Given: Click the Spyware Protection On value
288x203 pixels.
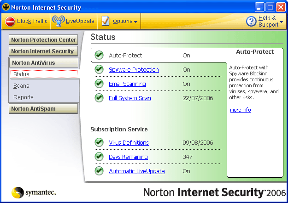Looking at the screenshot, I should point(186,69).
